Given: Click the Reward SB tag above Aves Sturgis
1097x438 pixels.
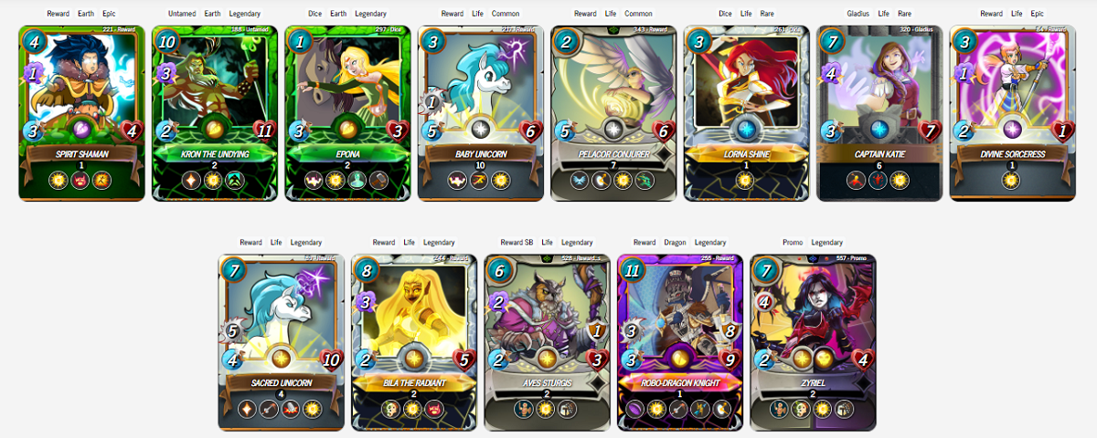Looking at the screenshot, I should 517,243.
